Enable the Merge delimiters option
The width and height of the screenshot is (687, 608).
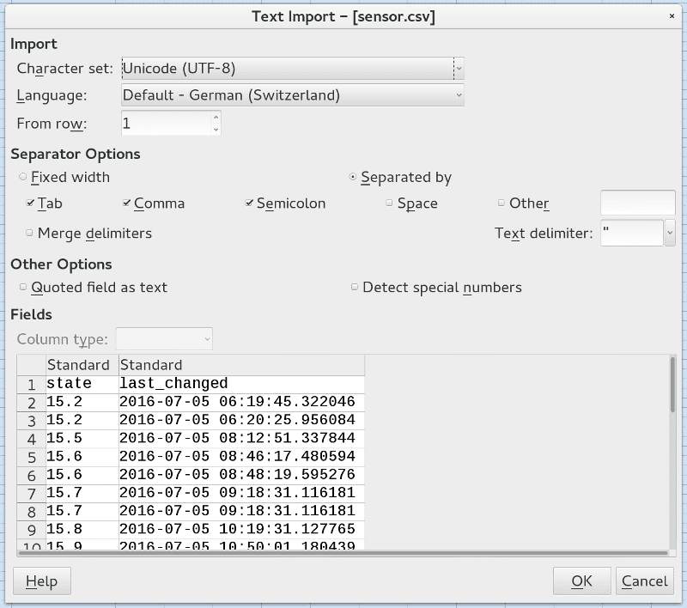point(30,233)
